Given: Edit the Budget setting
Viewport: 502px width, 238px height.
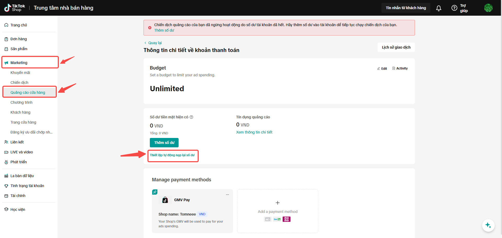Looking at the screenshot, I should tap(382, 68).
